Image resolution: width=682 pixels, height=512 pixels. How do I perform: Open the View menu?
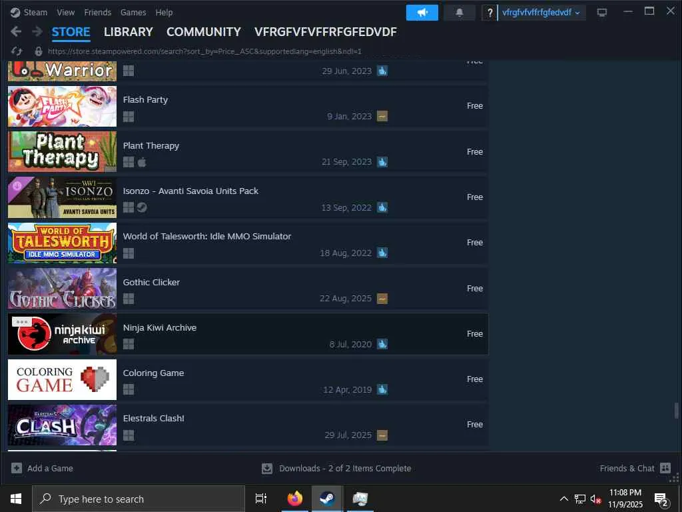[x=66, y=13]
